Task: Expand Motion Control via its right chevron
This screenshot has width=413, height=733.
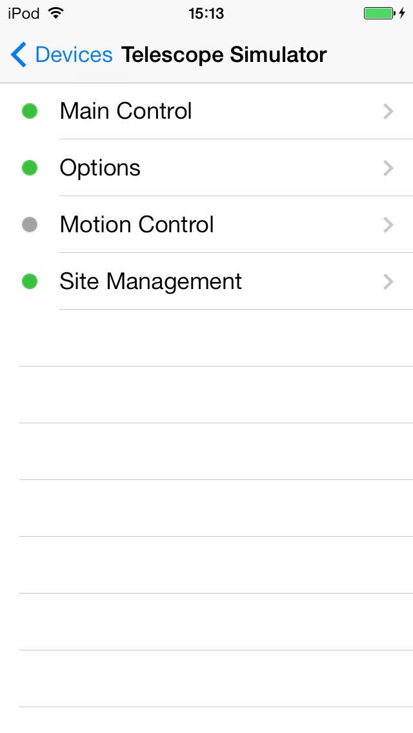Action: coord(388,225)
